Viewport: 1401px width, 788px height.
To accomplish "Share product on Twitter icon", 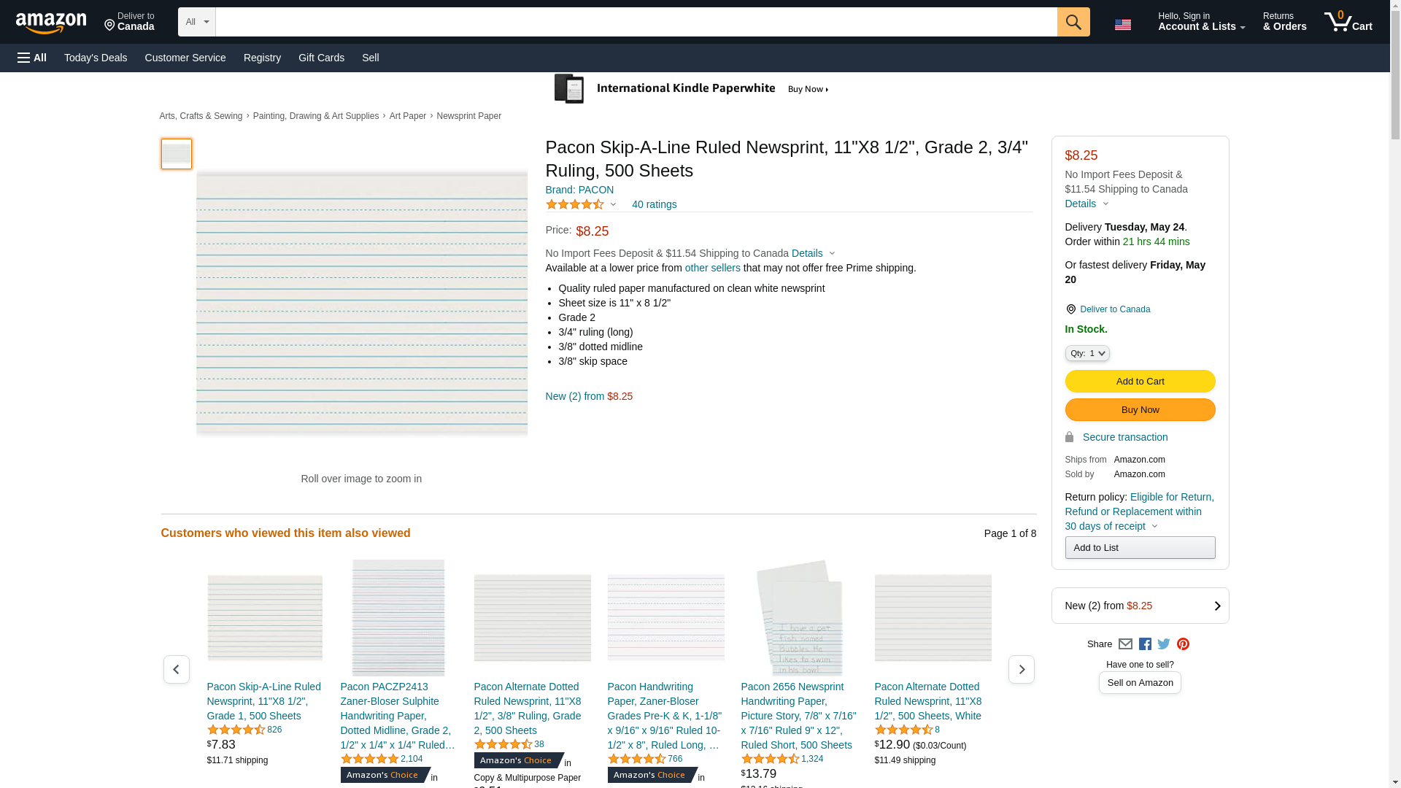I will 1164,644.
